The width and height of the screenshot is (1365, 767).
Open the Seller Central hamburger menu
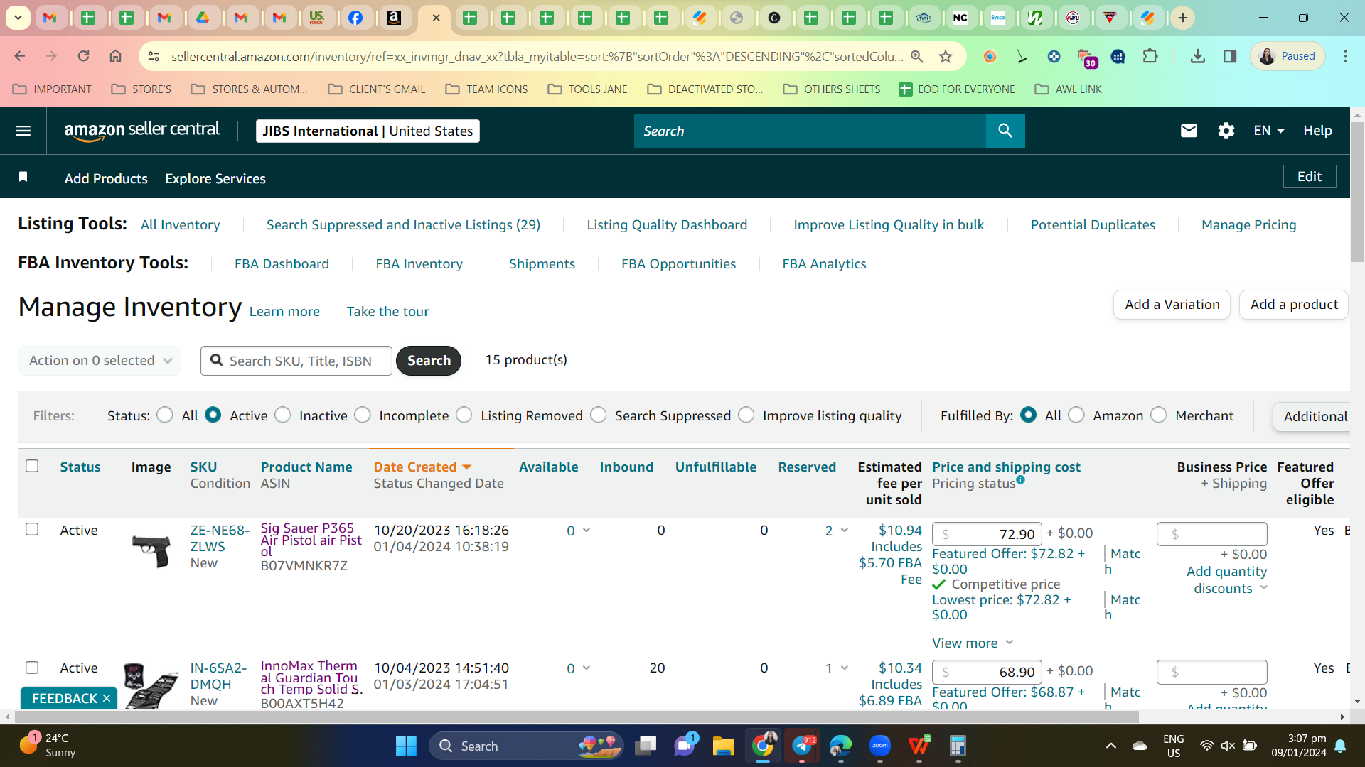click(23, 131)
